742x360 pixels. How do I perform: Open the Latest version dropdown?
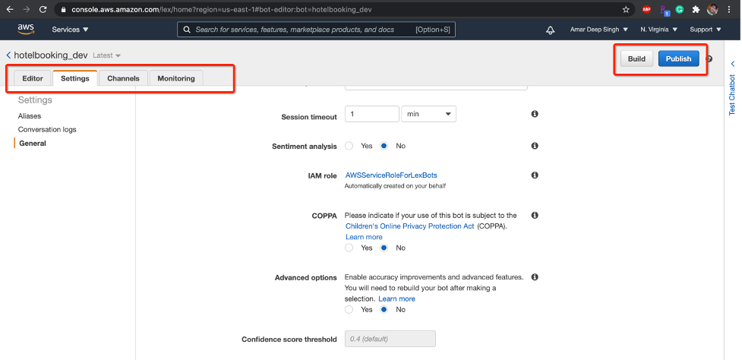106,55
